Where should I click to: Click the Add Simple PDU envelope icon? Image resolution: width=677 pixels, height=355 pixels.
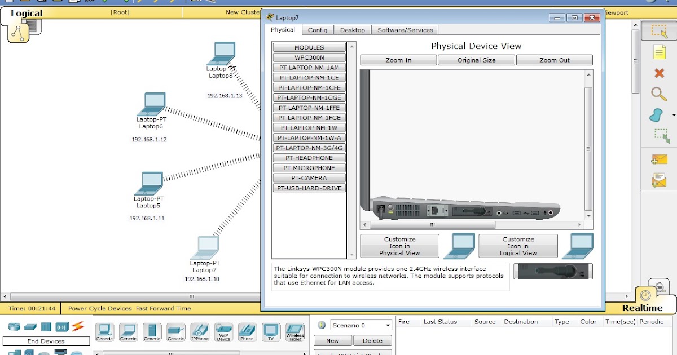[659, 159]
